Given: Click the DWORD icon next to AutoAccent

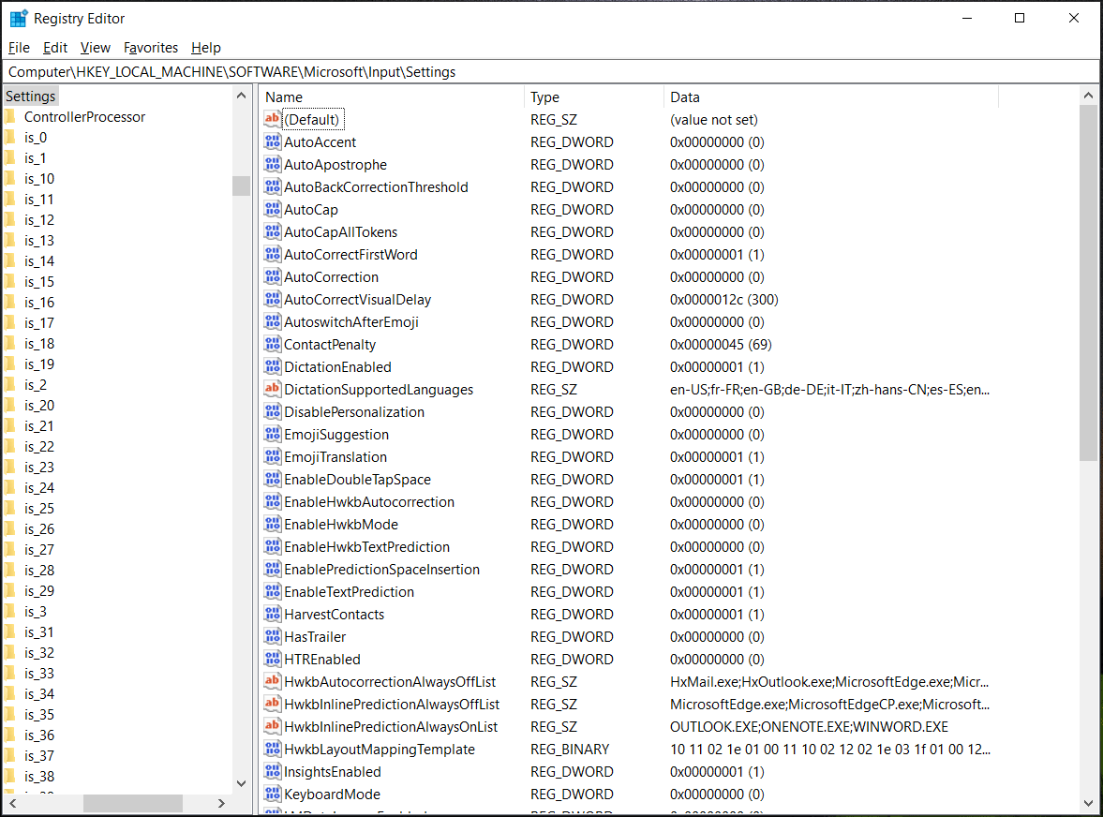Looking at the screenshot, I should tap(272, 141).
